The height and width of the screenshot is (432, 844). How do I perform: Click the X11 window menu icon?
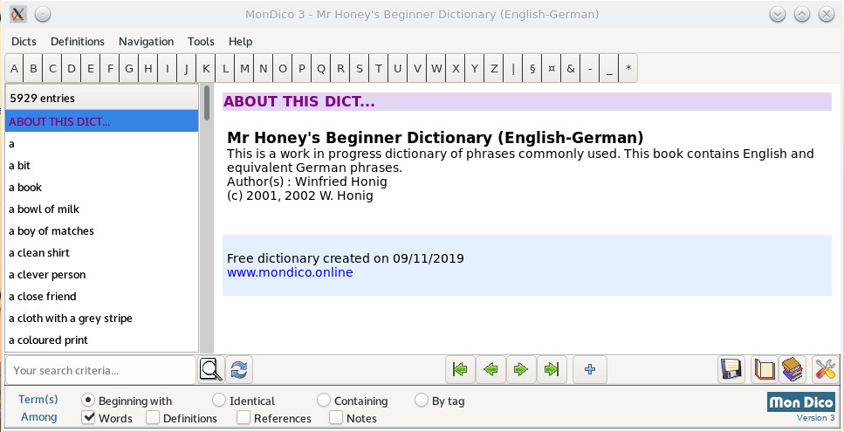click(x=17, y=15)
